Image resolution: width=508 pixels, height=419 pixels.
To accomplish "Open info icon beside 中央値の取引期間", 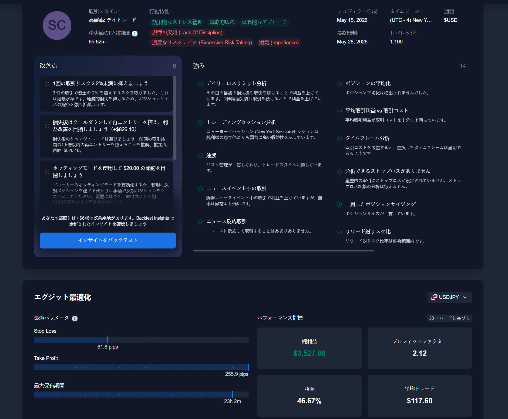I will click(134, 33).
